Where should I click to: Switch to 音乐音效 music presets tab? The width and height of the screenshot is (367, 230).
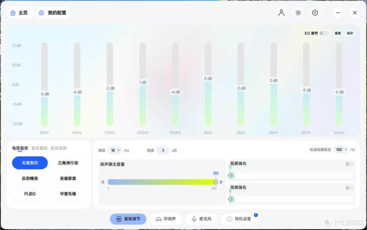tap(39, 148)
